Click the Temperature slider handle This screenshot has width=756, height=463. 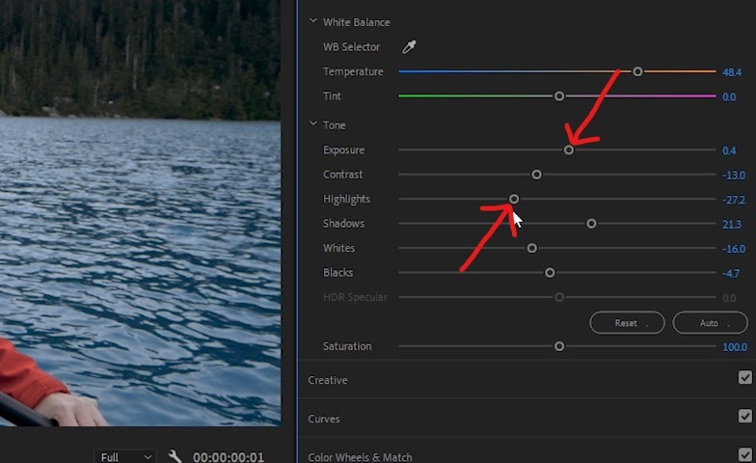pos(637,71)
